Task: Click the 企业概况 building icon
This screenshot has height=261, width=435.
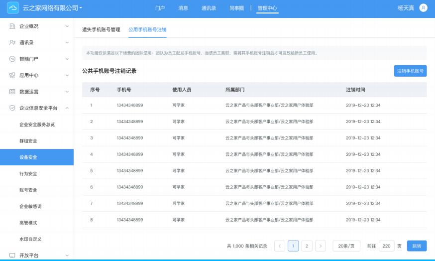Action: click(12, 26)
